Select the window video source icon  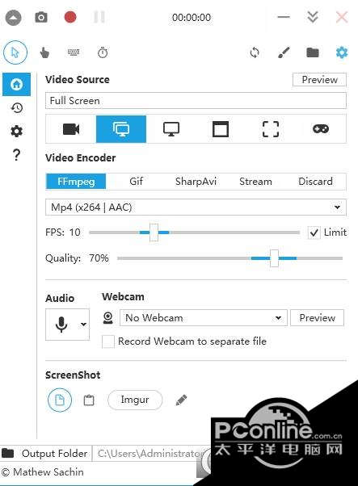221,129
